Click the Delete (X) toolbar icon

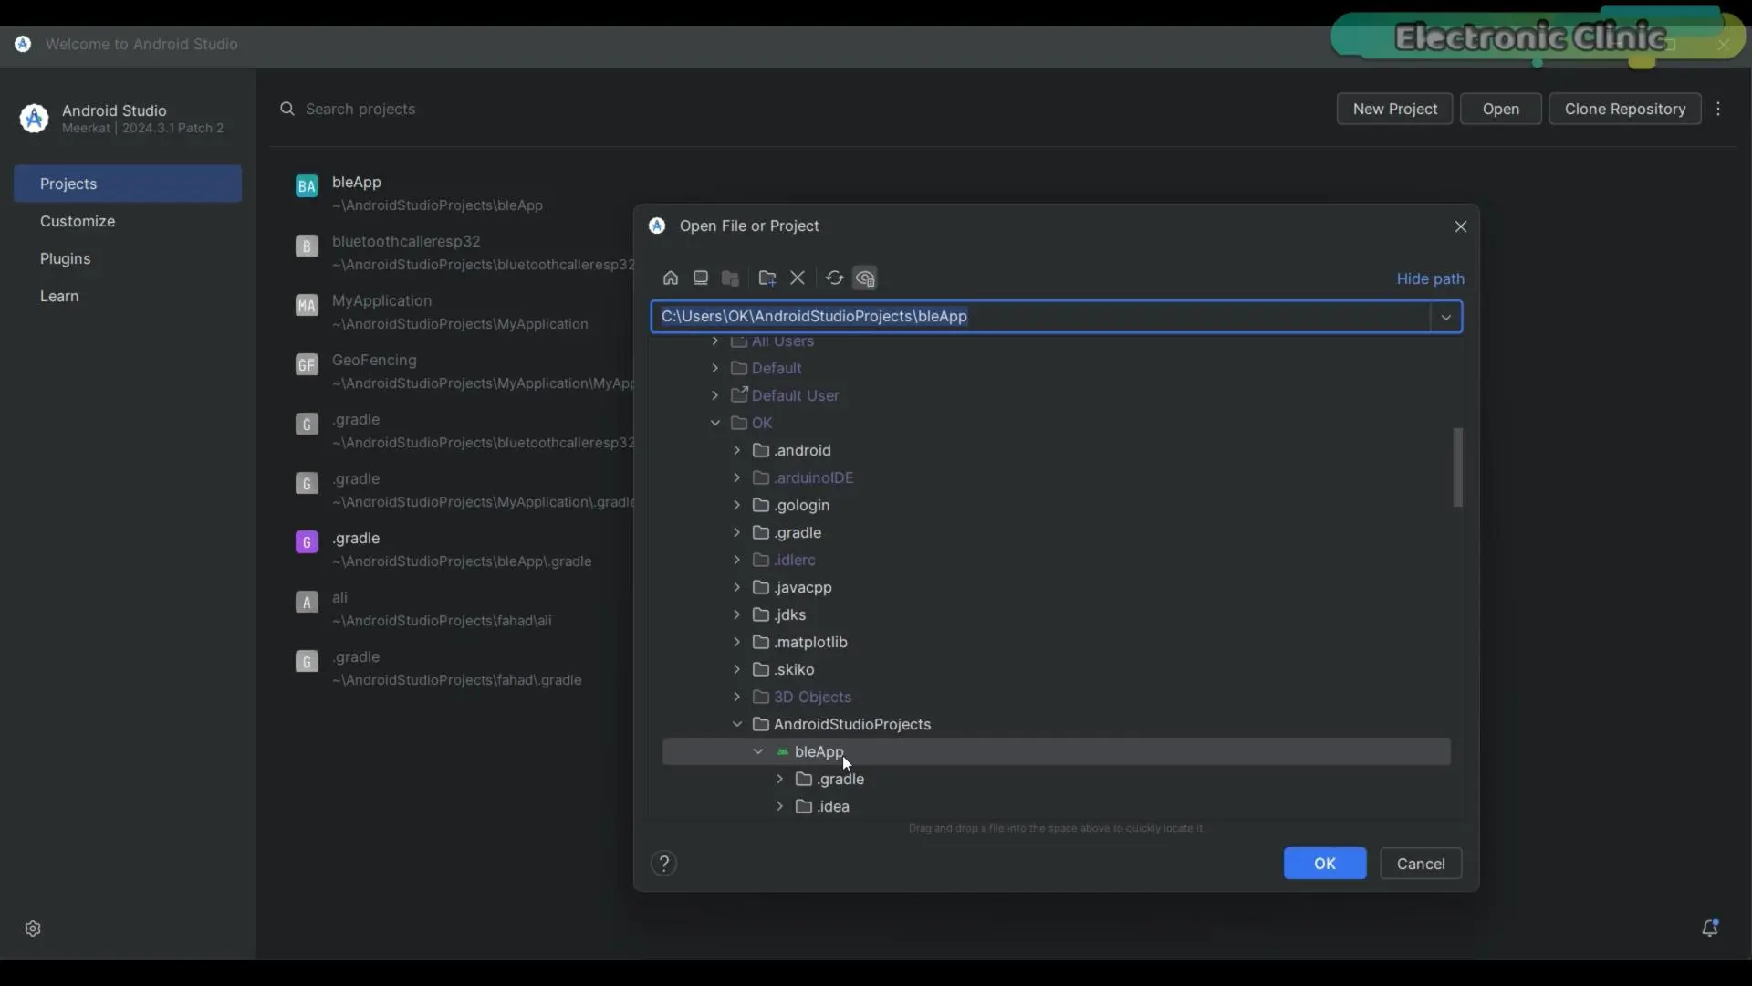(x=798, y=278)
